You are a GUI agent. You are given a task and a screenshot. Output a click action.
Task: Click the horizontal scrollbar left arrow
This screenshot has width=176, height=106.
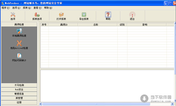[x=41, y=104]
